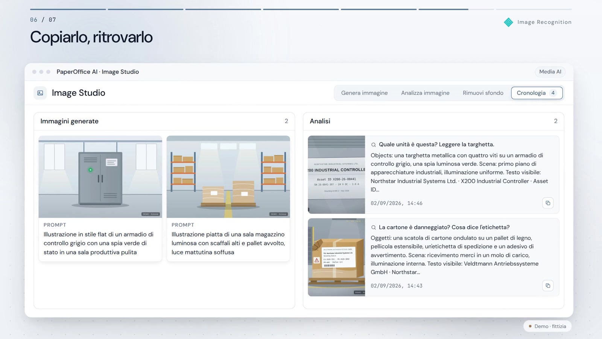Open the cardboard box analysis thumbnail
The width and height of the screenshot is (602, 339).
[336, 257]
